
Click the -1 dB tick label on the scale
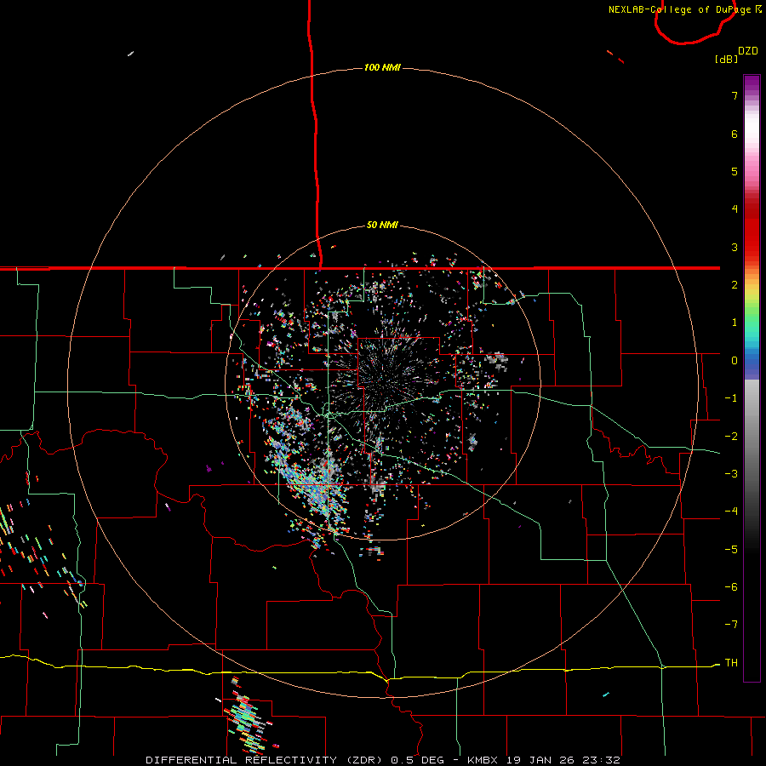coord(731,398)
